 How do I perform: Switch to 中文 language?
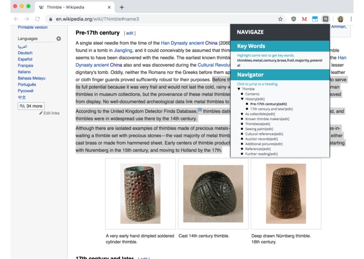(22, 98)
